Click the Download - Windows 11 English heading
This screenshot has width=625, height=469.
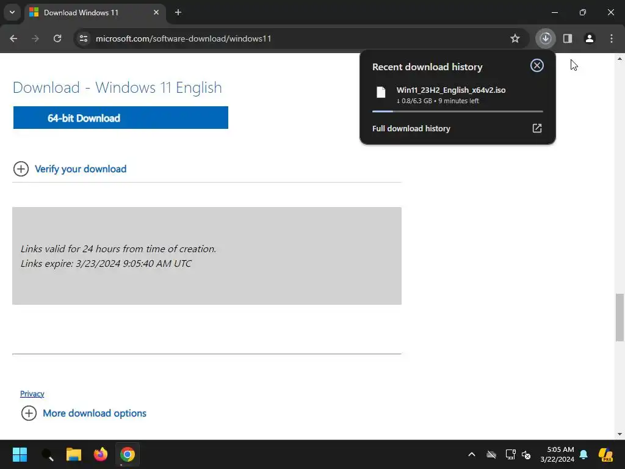[x=117, y=87]
